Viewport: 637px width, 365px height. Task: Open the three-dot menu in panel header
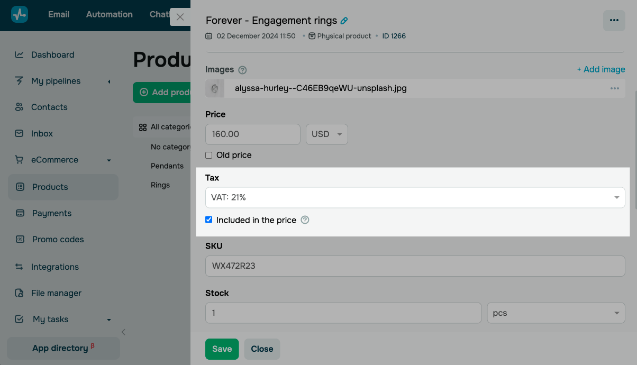pyautogui.click(x=614, y=21)
